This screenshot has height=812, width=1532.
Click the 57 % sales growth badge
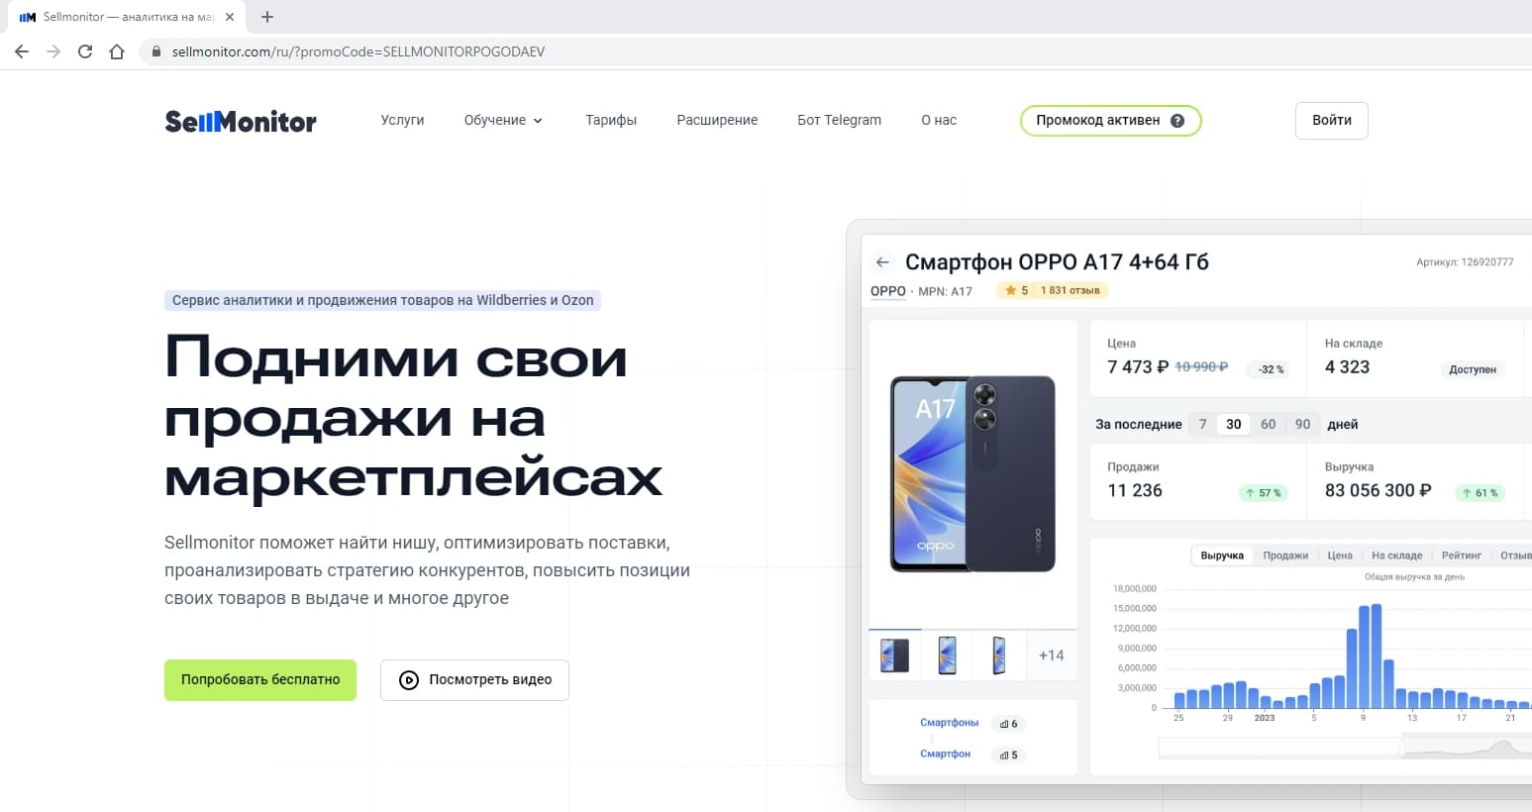click(x=1264, y=493)
